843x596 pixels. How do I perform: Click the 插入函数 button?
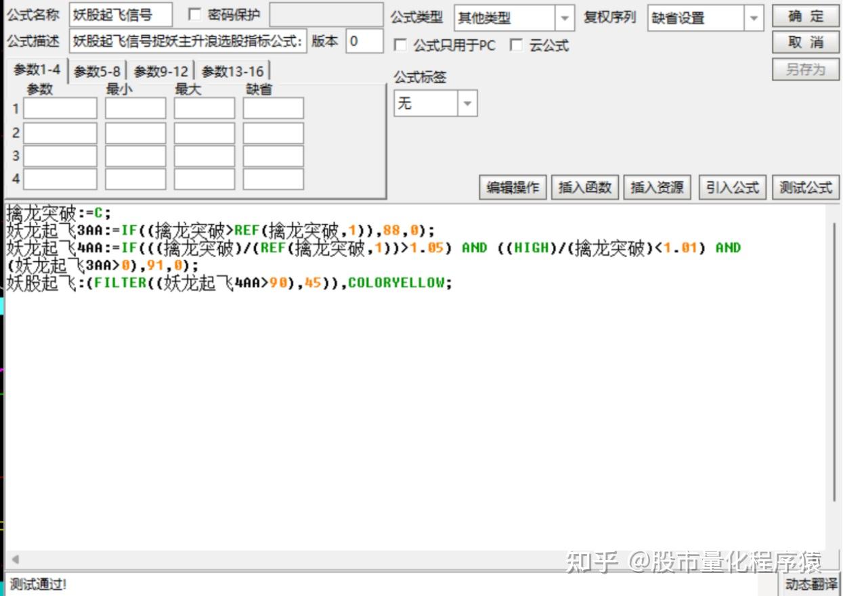click(x=585, y=187)
